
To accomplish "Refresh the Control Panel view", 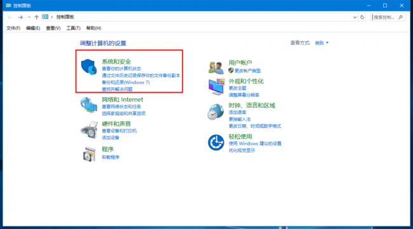I will coord(362,17).
